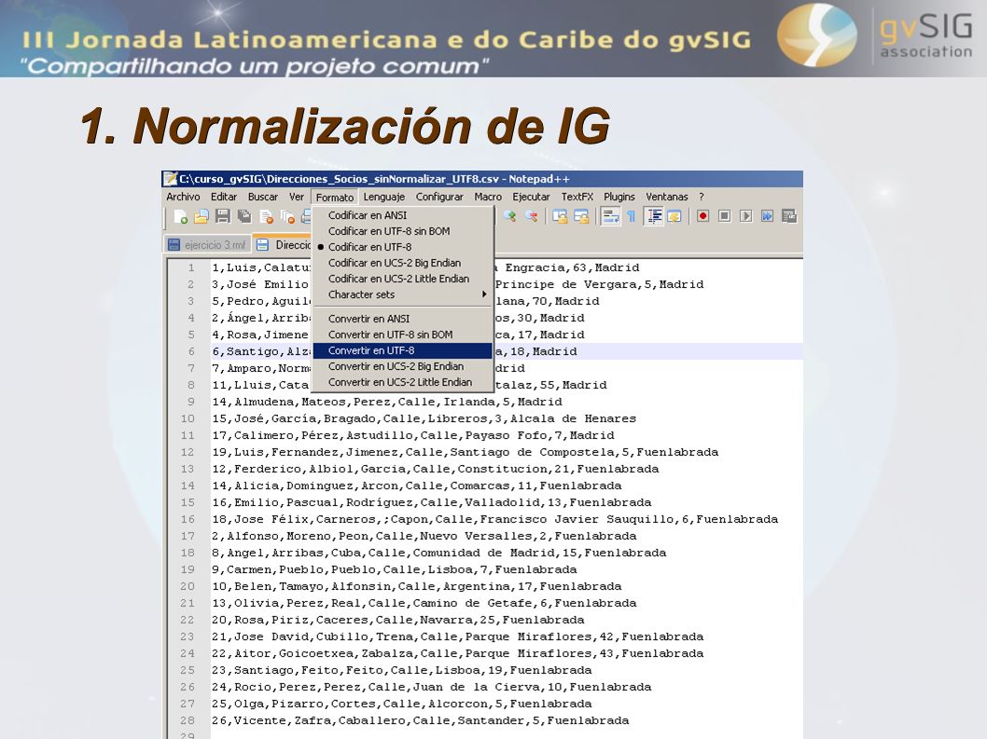The image size is (987, 739).
Task: Click the Stop Recording macro icon
Action: click(x=725, y=216)
